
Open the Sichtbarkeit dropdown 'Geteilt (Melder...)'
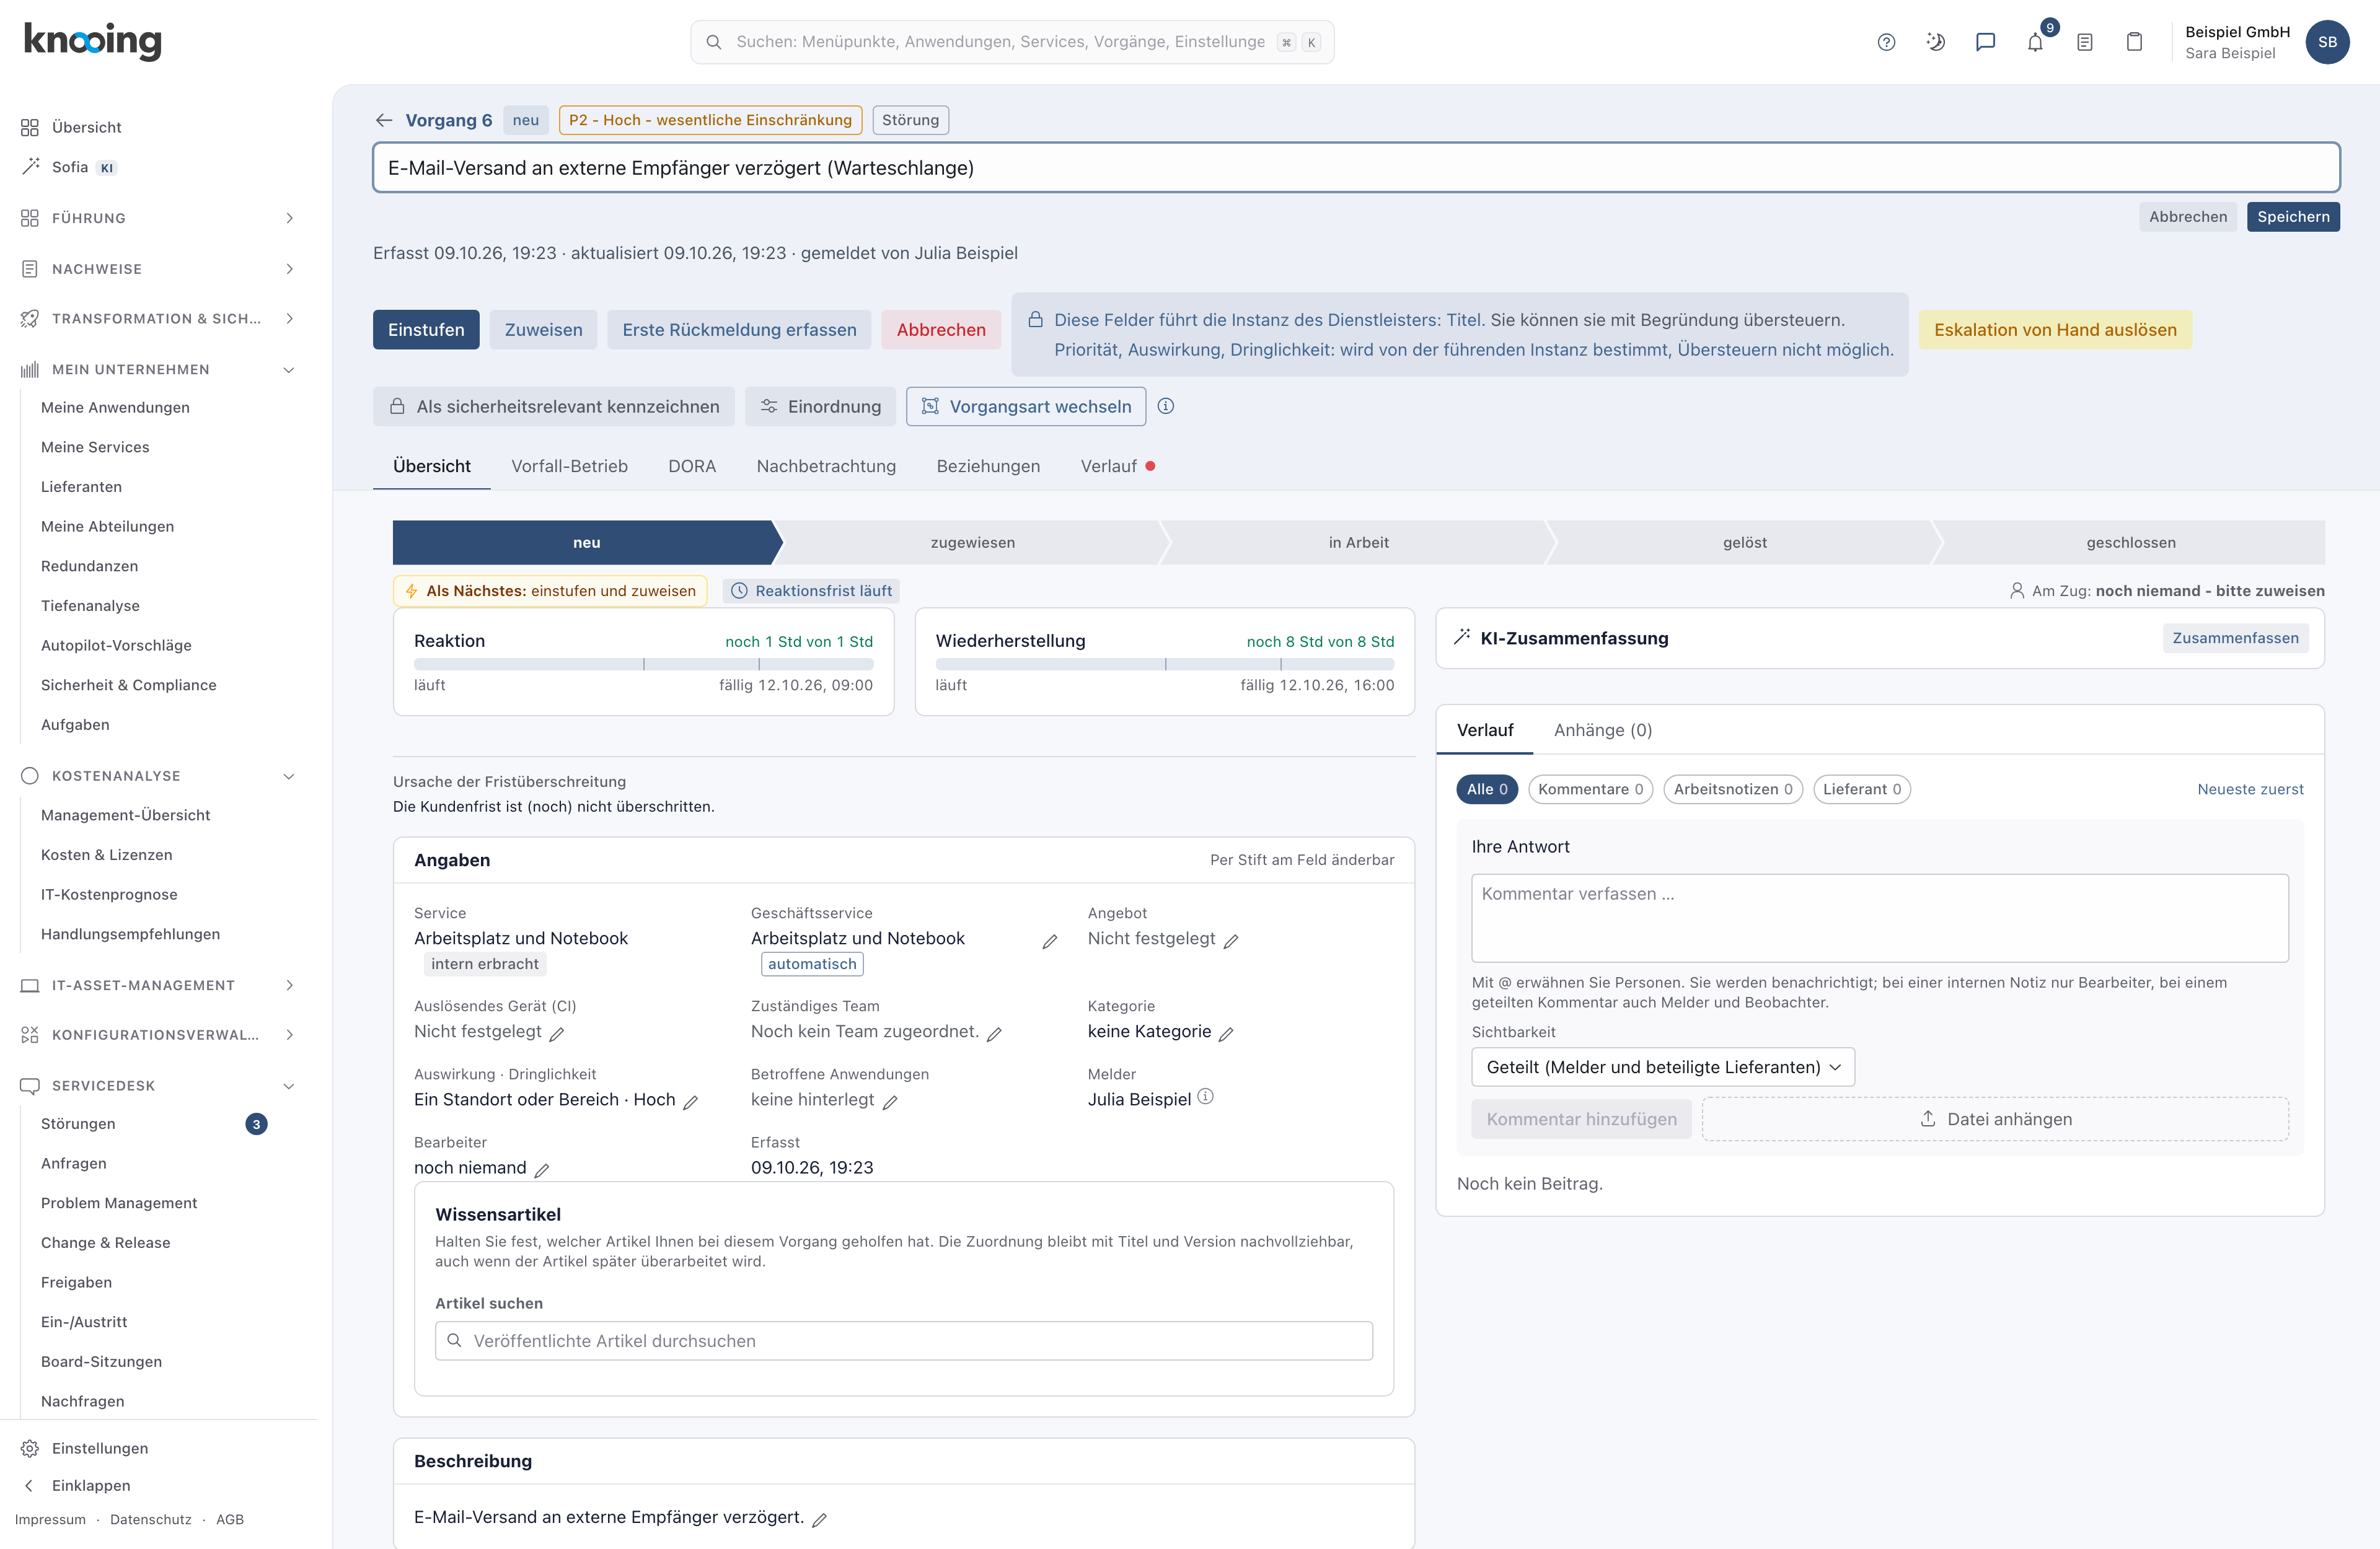click(x=1663, y=1067)
